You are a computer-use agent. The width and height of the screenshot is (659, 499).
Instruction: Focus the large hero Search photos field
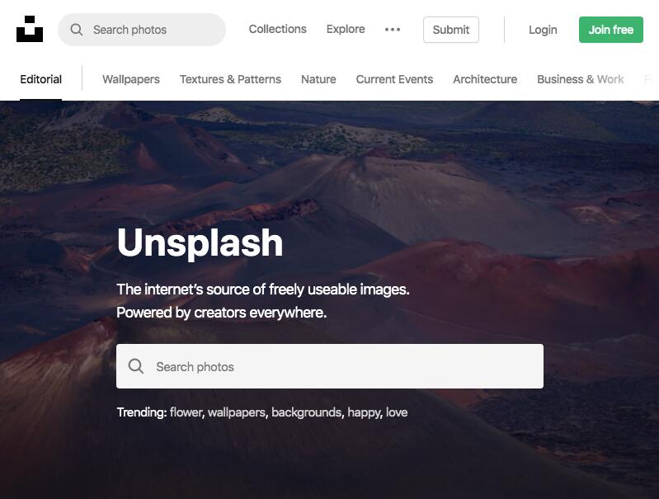tap(330, 366)
